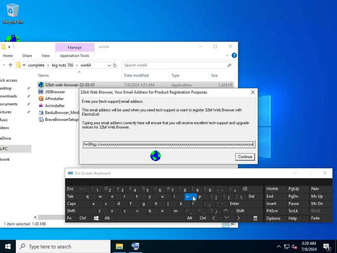Expand chevron after big nuts 700
337x253 pixels.
coord(77,65)
